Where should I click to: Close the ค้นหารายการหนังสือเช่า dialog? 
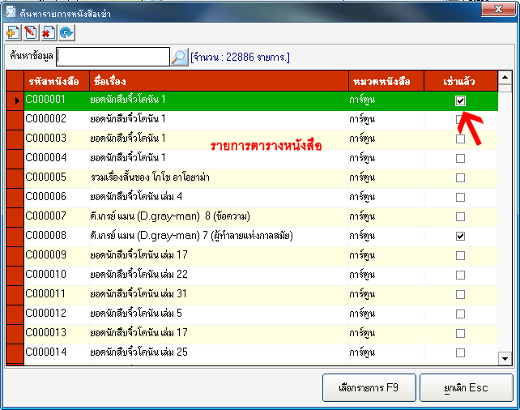tap(498, 9)
